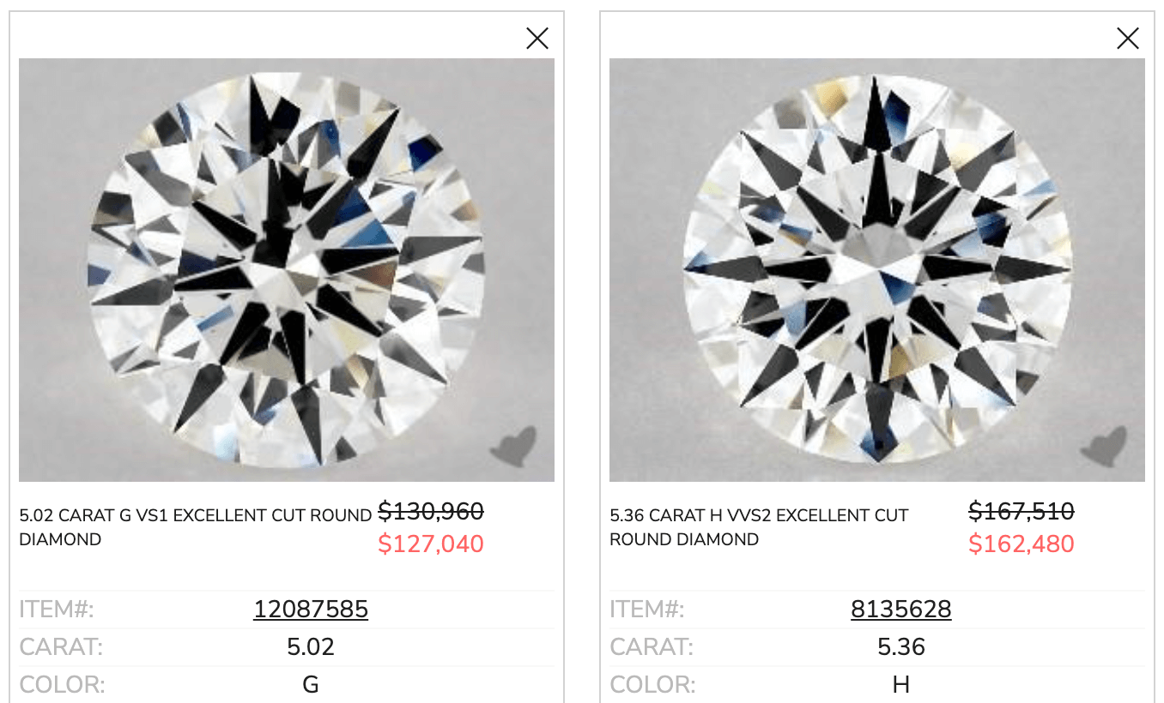Open item number 8135628 link
The image size is (1164, 703).
pyautogui.click(x=901, y=610)
